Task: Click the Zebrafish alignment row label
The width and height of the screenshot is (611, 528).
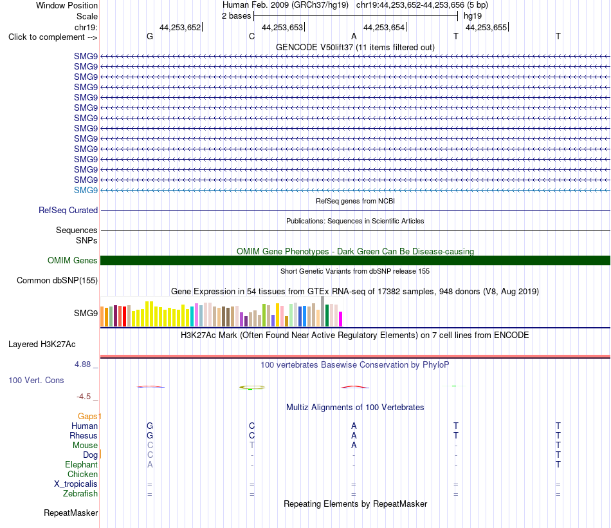Action: click(x=80, y=494)
